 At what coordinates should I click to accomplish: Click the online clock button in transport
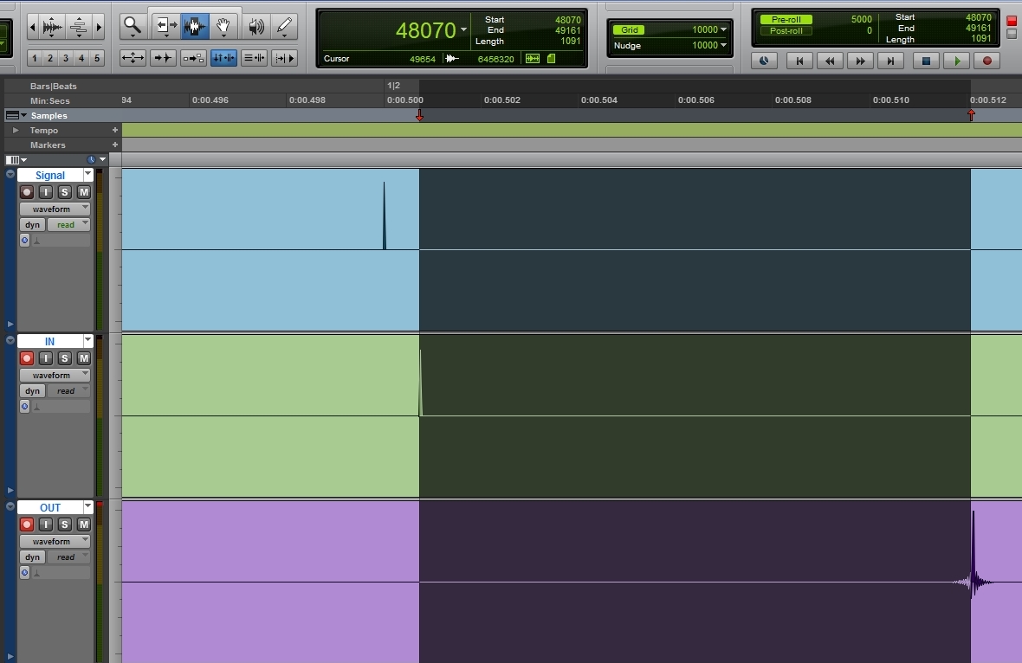click(763, 61)
